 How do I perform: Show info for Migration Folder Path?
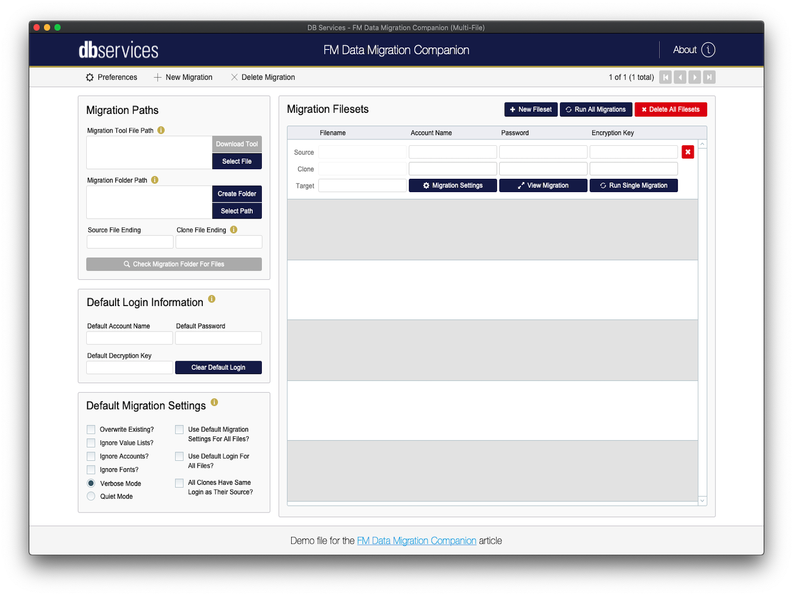click(x=154, y=180)
